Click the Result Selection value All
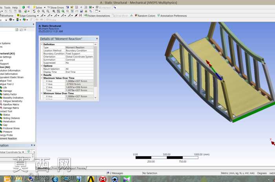275x182 pixels. pos(79,69)
